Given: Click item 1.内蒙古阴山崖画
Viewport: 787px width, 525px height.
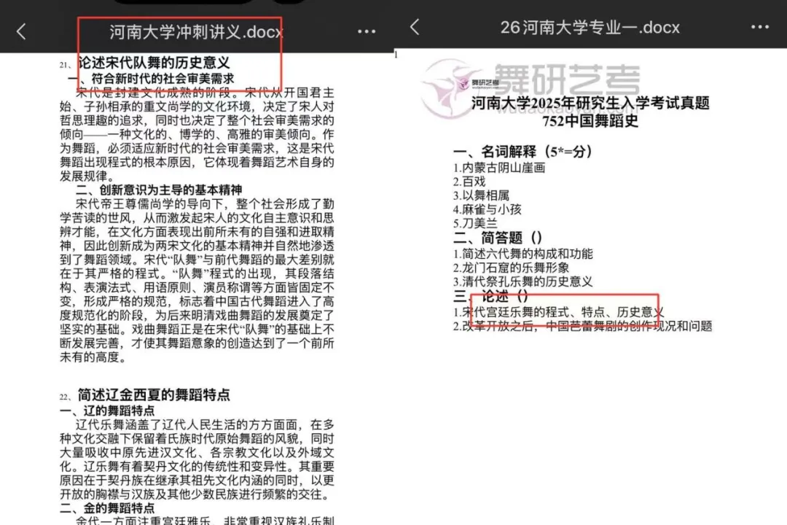Looking at the screenshot, I should point(499,168).
